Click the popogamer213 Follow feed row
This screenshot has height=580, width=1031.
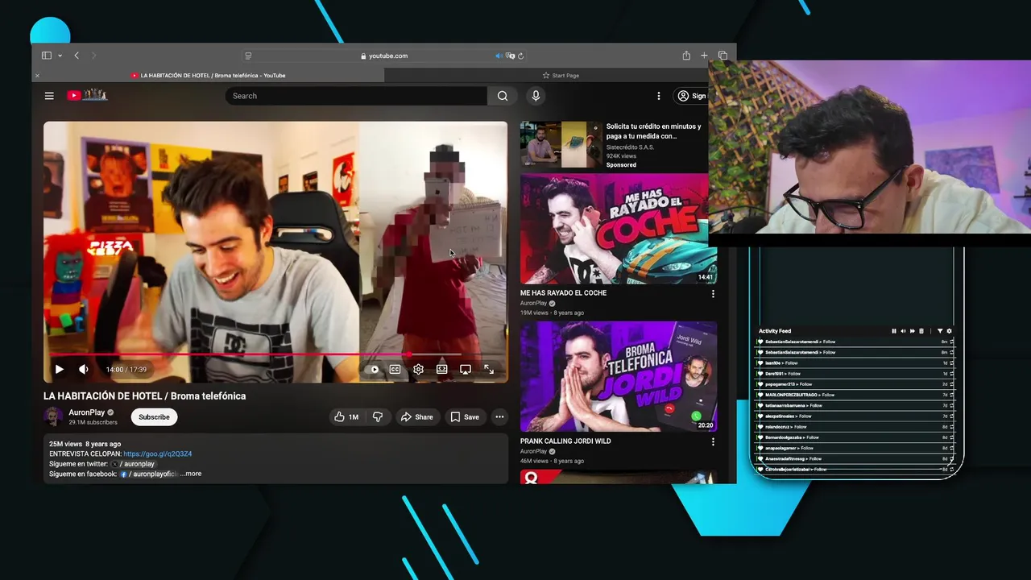[x=855, y=384]
